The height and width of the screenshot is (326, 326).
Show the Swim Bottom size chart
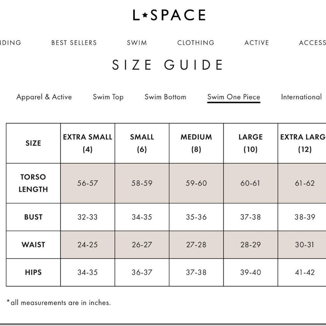pyautogui.click(x=165, y=97)
